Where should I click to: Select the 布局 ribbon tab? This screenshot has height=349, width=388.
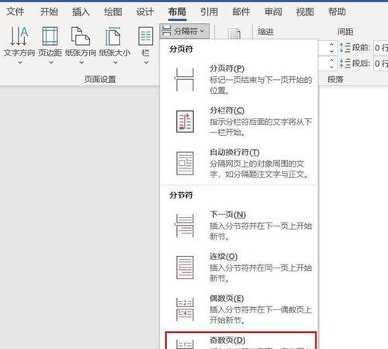(x=177, y=12)
